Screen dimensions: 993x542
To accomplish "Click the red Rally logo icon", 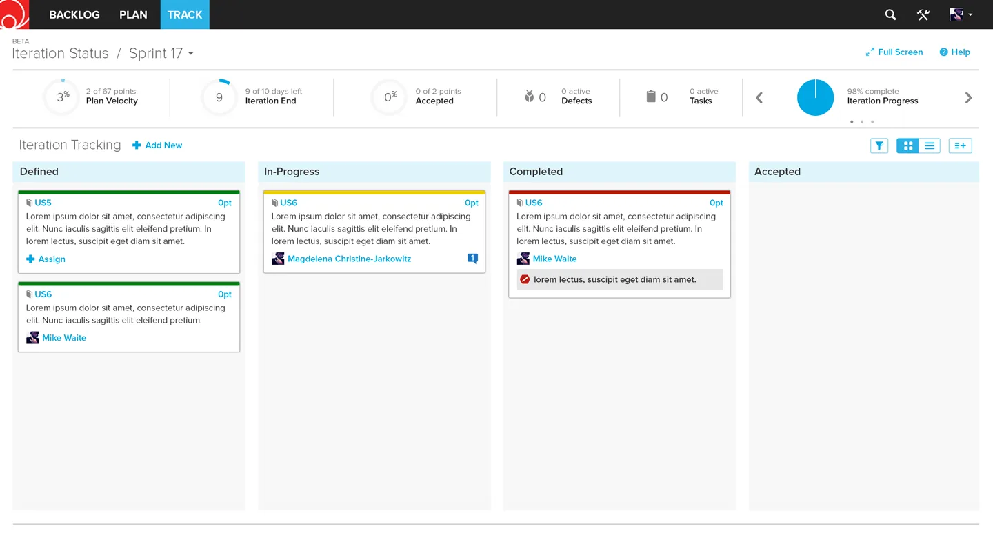I will [14, 14].
